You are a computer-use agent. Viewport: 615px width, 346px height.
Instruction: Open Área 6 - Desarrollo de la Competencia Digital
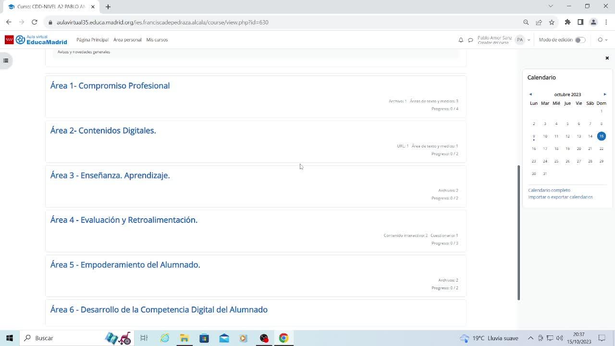click(159, 309)
